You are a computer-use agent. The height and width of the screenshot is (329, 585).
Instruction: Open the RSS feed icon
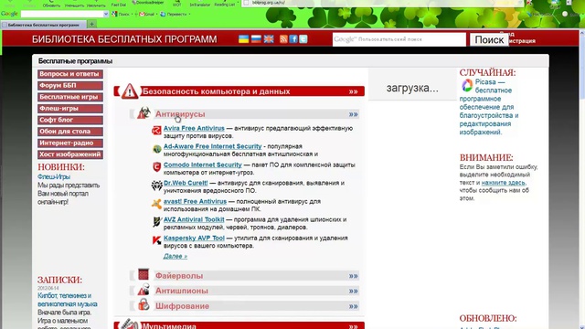[x=283, y=39]
